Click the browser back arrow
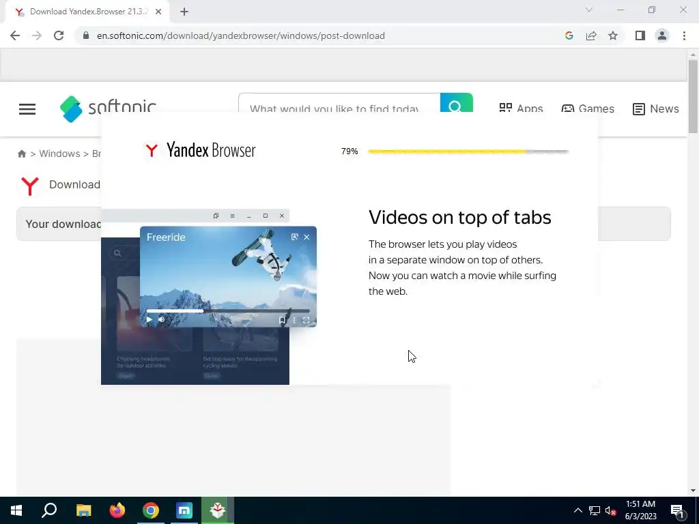Image resolution: width=699 pixels, height=524 pixels. 15,35
